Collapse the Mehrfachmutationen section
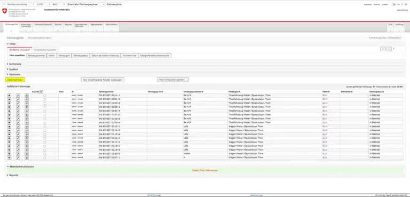The width and height of the screenshot is (410, 197). [20, 167]
